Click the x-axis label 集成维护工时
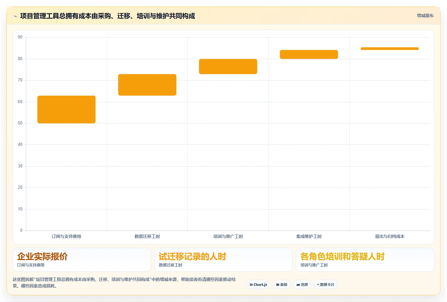 coord(309,236)
